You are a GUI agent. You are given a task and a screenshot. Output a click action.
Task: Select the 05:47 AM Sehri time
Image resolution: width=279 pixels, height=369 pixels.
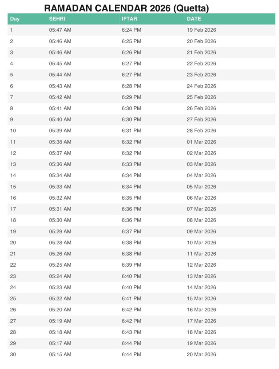60,30
